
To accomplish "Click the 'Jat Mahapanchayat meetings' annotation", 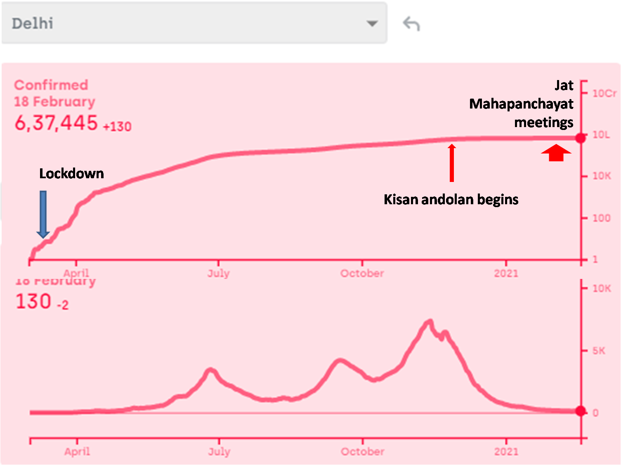I will click(x=522, y=104).
